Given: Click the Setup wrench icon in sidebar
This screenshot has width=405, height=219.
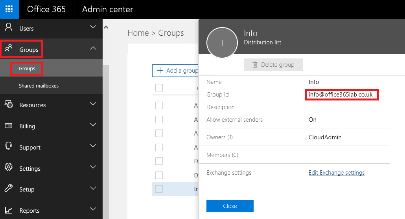Looking at the screenshot, I should (x=9, y=188).
